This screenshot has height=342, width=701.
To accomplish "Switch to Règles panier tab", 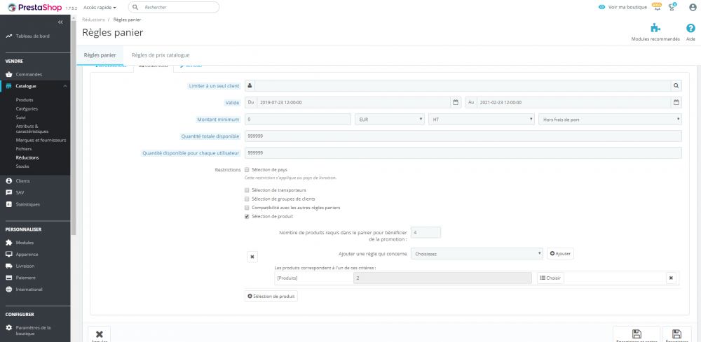I will click(100, 55).
